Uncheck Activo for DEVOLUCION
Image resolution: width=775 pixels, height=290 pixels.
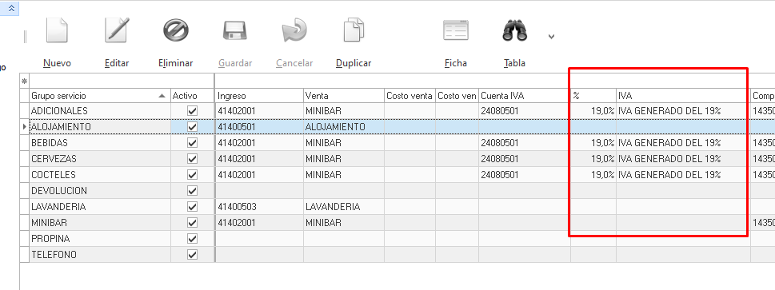[x=192, y=191]
